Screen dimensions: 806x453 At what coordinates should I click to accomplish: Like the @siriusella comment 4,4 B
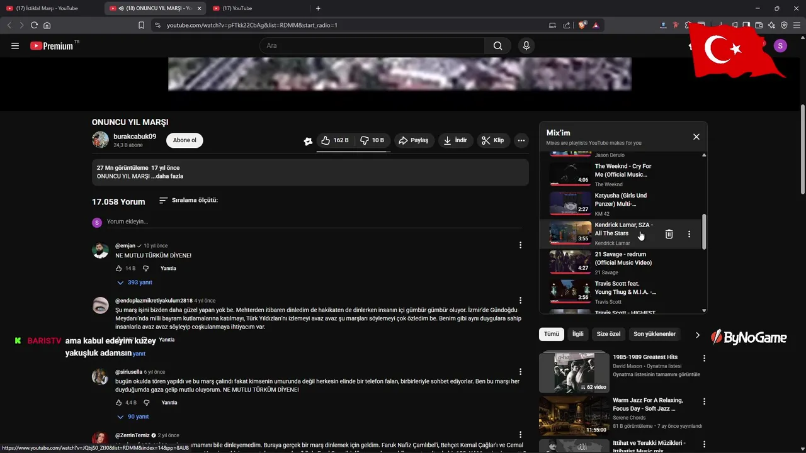click(x=118, y=402)
